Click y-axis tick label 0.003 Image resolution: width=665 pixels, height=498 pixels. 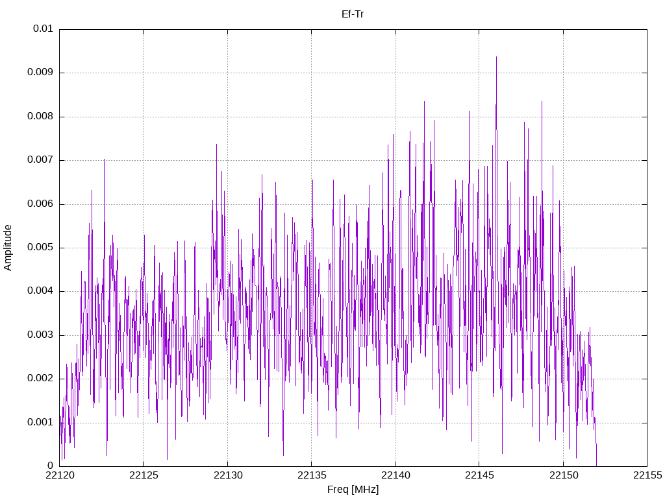[x=40, y=335]
